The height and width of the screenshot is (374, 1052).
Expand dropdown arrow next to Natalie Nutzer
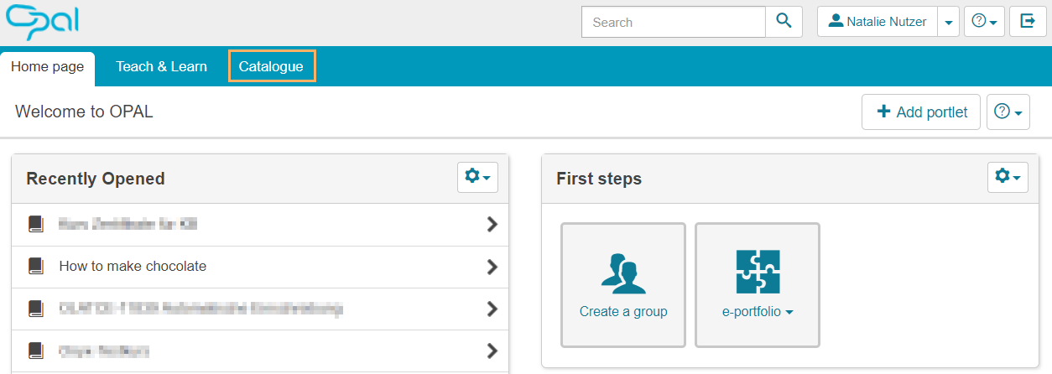point(948,23)
